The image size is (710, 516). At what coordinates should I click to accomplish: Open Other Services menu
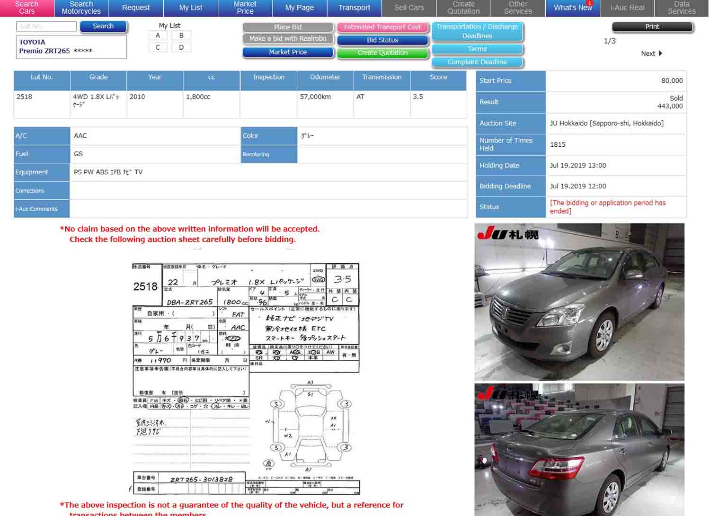(x=518, y=8)
